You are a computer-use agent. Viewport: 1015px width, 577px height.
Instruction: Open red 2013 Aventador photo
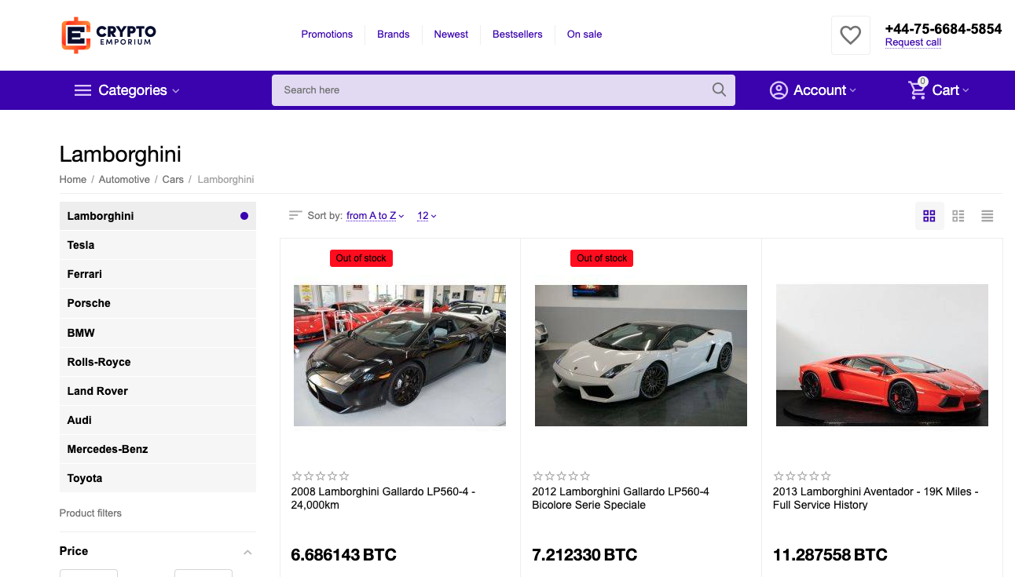tap(882, 356)
